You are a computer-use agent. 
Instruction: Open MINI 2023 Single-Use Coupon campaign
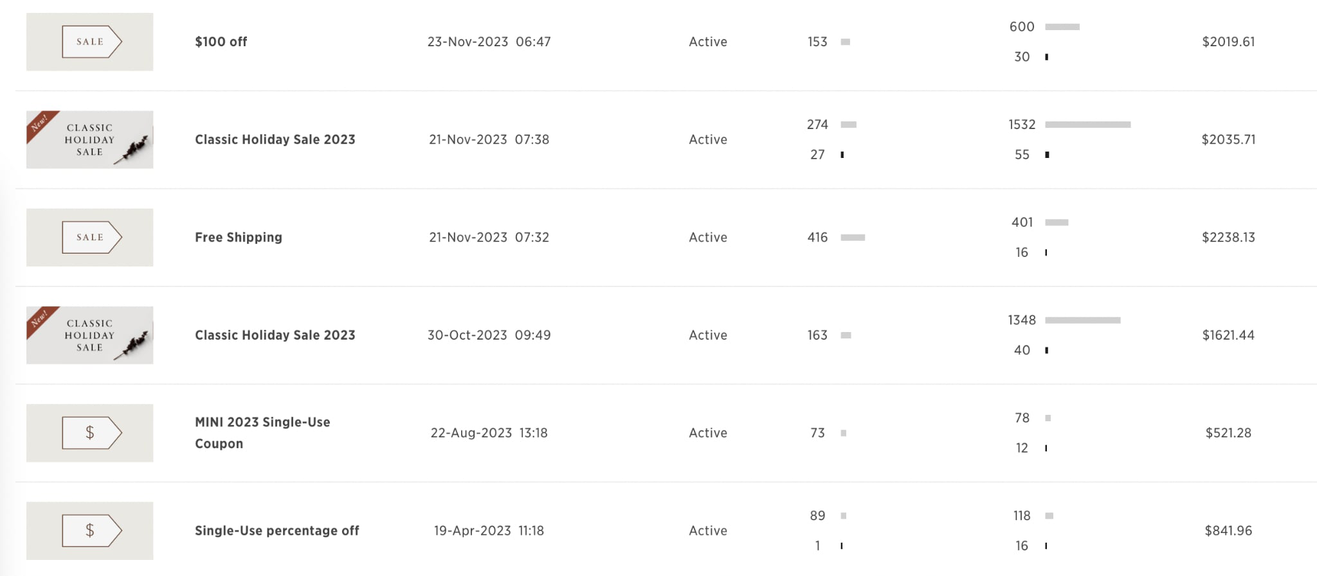[x=262, y=433]
